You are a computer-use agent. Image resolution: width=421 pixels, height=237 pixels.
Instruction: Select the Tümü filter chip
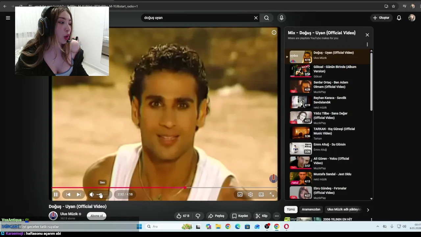(291, 209)
